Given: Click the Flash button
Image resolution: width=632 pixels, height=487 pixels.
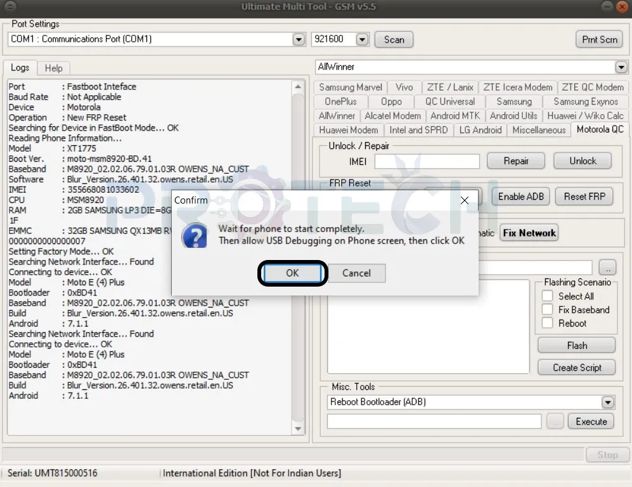Looking at the screenshot, I should (x=576, y=346).
